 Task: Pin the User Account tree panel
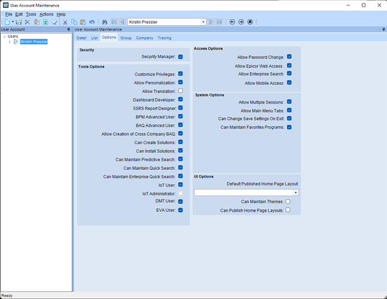click(x=69, y=29)
